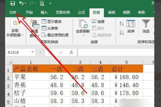Click the 显示查询 icon
Screen dimensions: 161x107
point(44,21)
